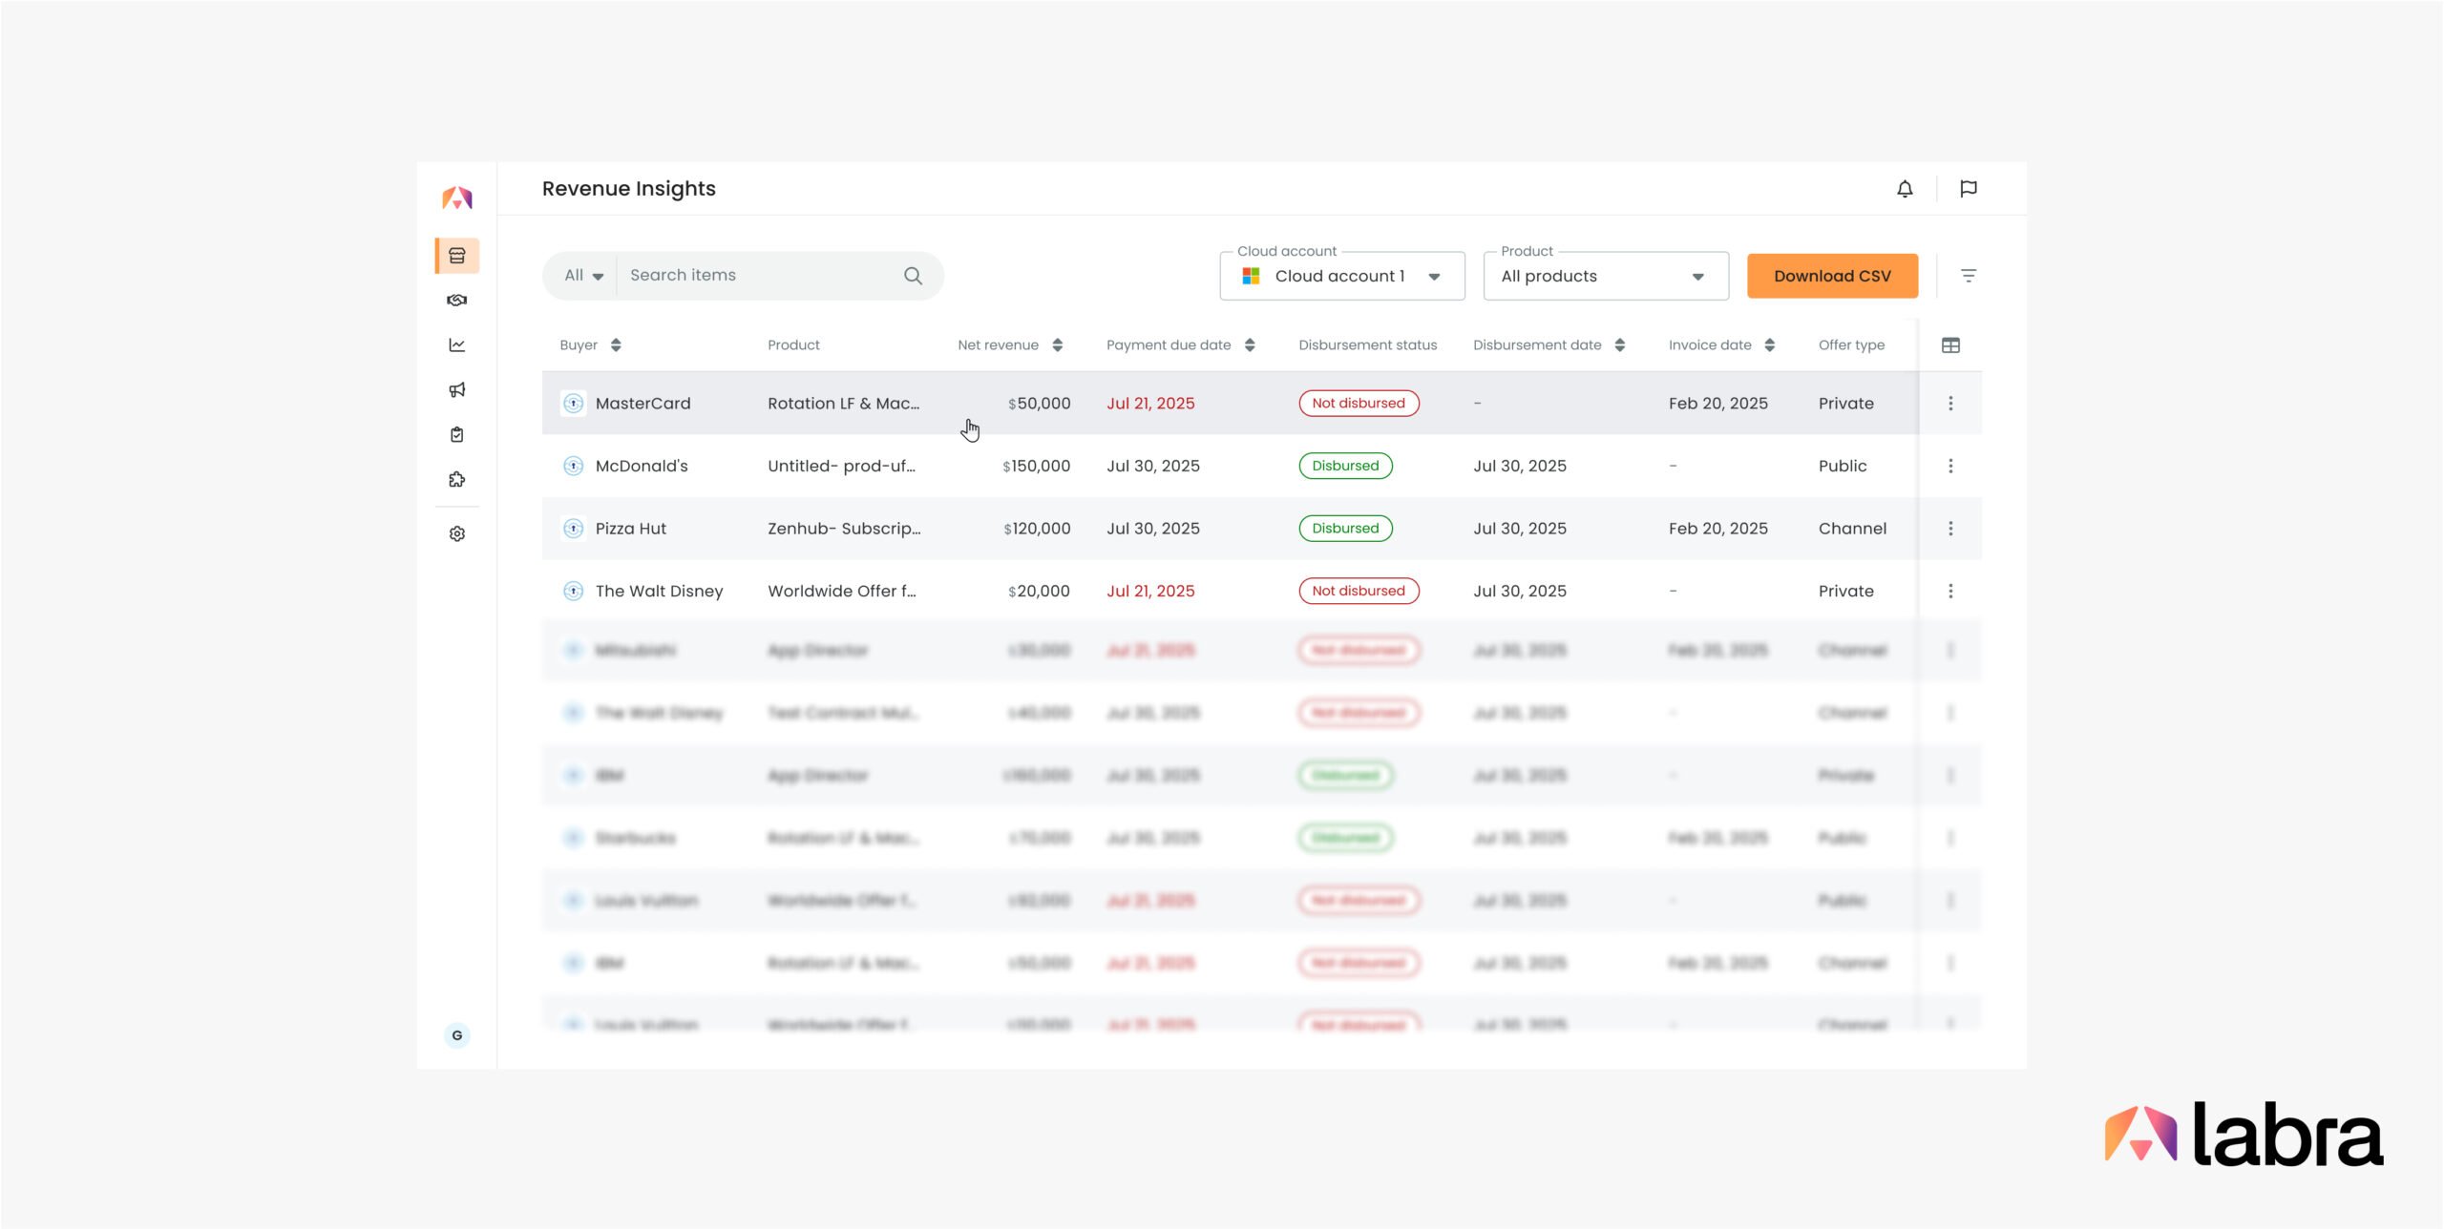Click the McDonald's Public offer type
2444x1230 pixels.
[x=1843, y=466]
